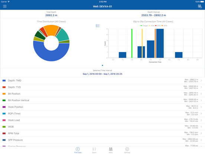The image size is (205, 154).
Task: Select the teal donut chart segment
Action: point(63,35)
